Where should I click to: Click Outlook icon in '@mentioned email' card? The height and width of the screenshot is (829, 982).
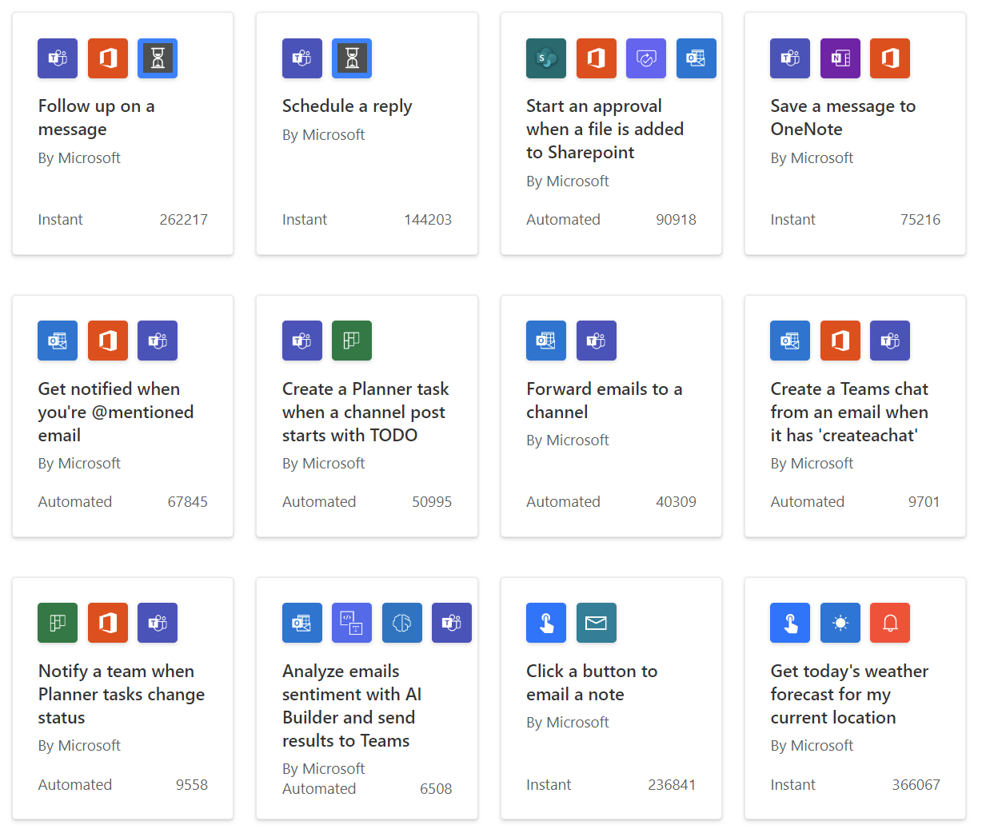coord(58,341)
